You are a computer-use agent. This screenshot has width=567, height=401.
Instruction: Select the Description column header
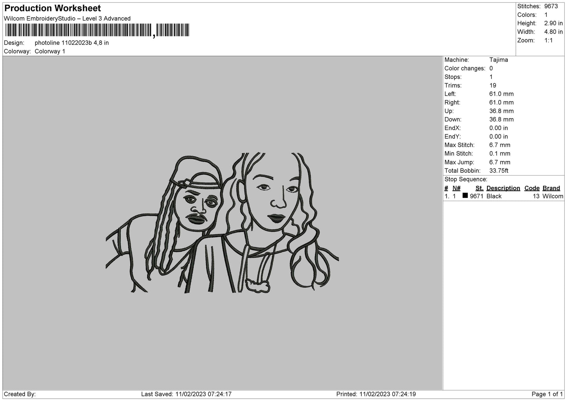coord(503,188)
